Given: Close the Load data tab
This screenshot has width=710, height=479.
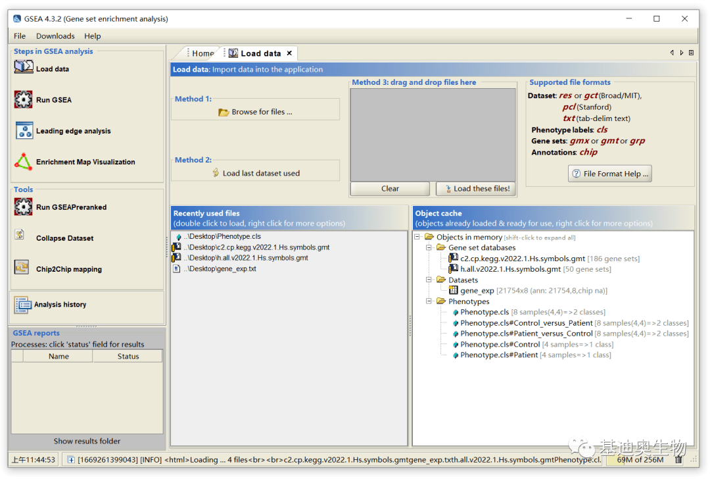Looking at the screenshot, I should pos(289,53).
